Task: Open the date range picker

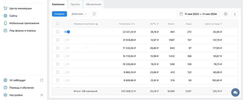Action: click(x=198, y=14)
